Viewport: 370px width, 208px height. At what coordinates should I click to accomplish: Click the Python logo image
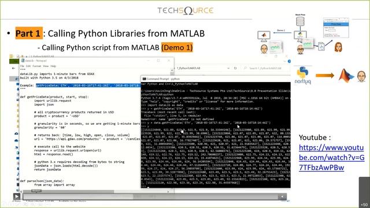click(303, 76)
